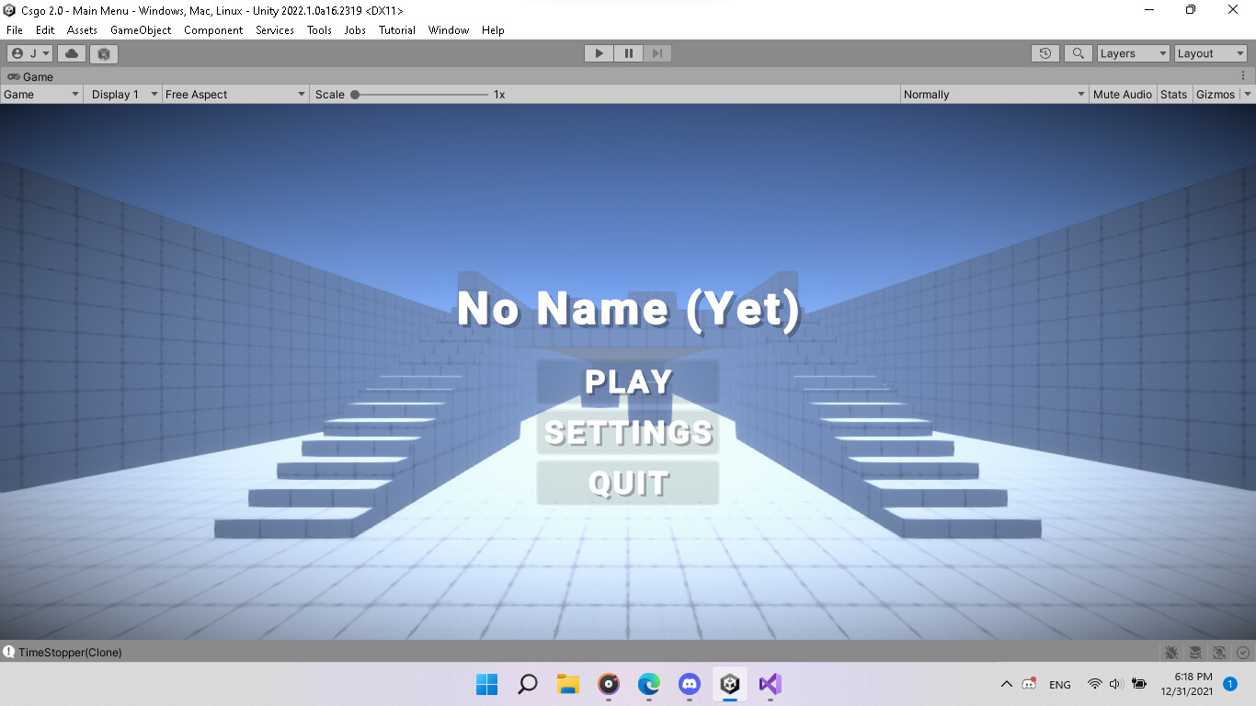Open the Display 1 dropdown
Viewport: 1256px width, 706px height.
pyautogui.click(x=122, y=94)
